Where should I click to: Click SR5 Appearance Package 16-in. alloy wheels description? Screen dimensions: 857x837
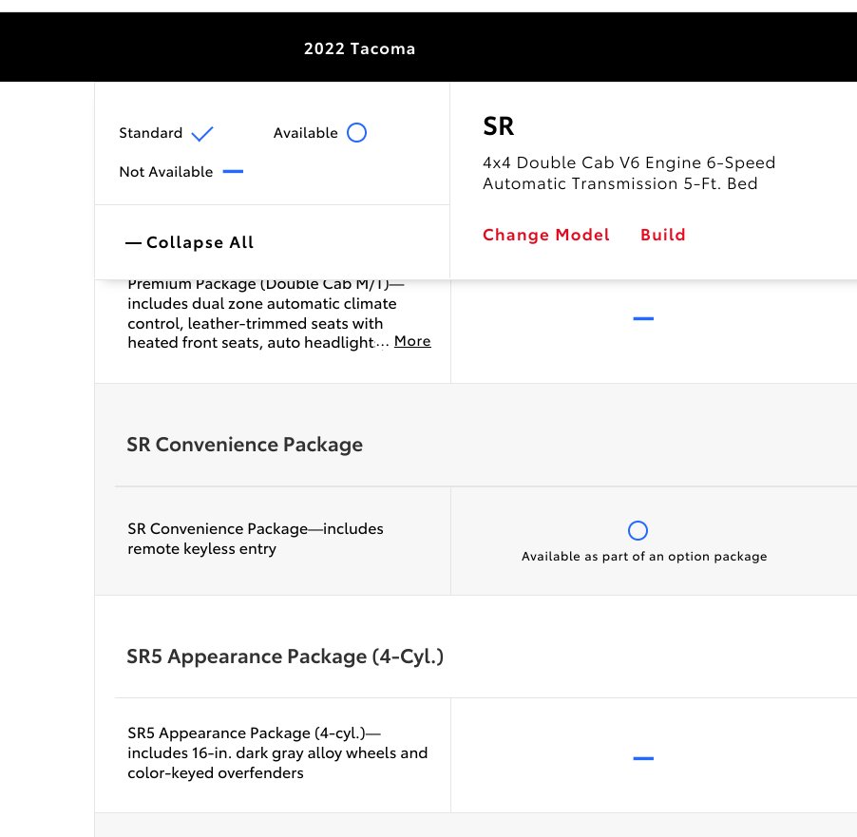point(277,752)
